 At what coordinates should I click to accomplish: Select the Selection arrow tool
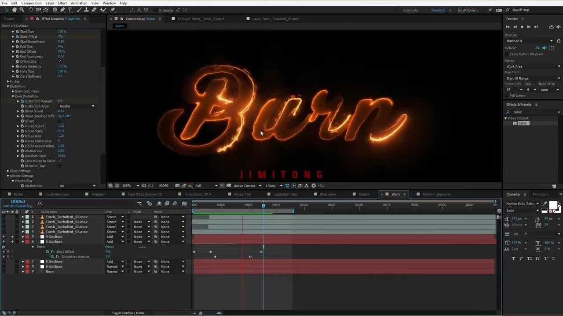click(7, 10)
